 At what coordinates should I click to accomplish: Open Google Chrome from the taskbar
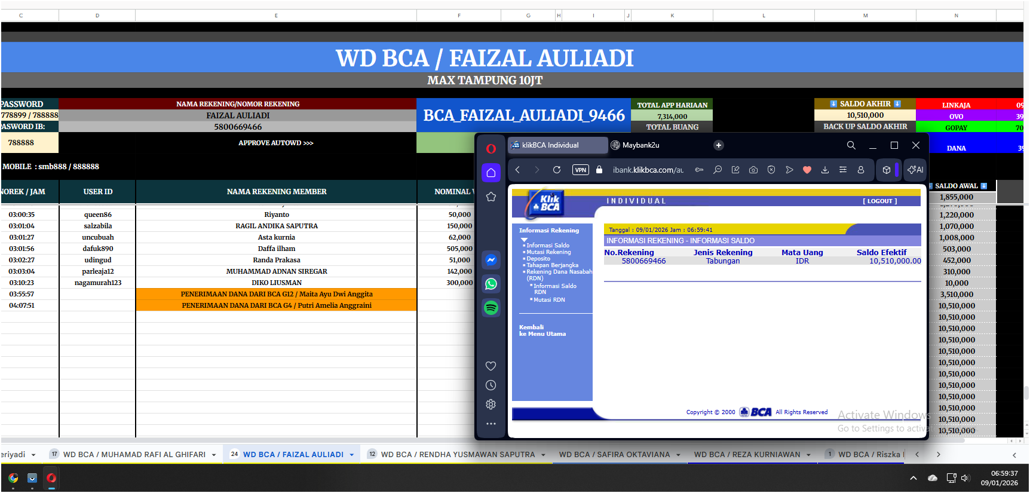pyautogui.click(x=13, y=478)
